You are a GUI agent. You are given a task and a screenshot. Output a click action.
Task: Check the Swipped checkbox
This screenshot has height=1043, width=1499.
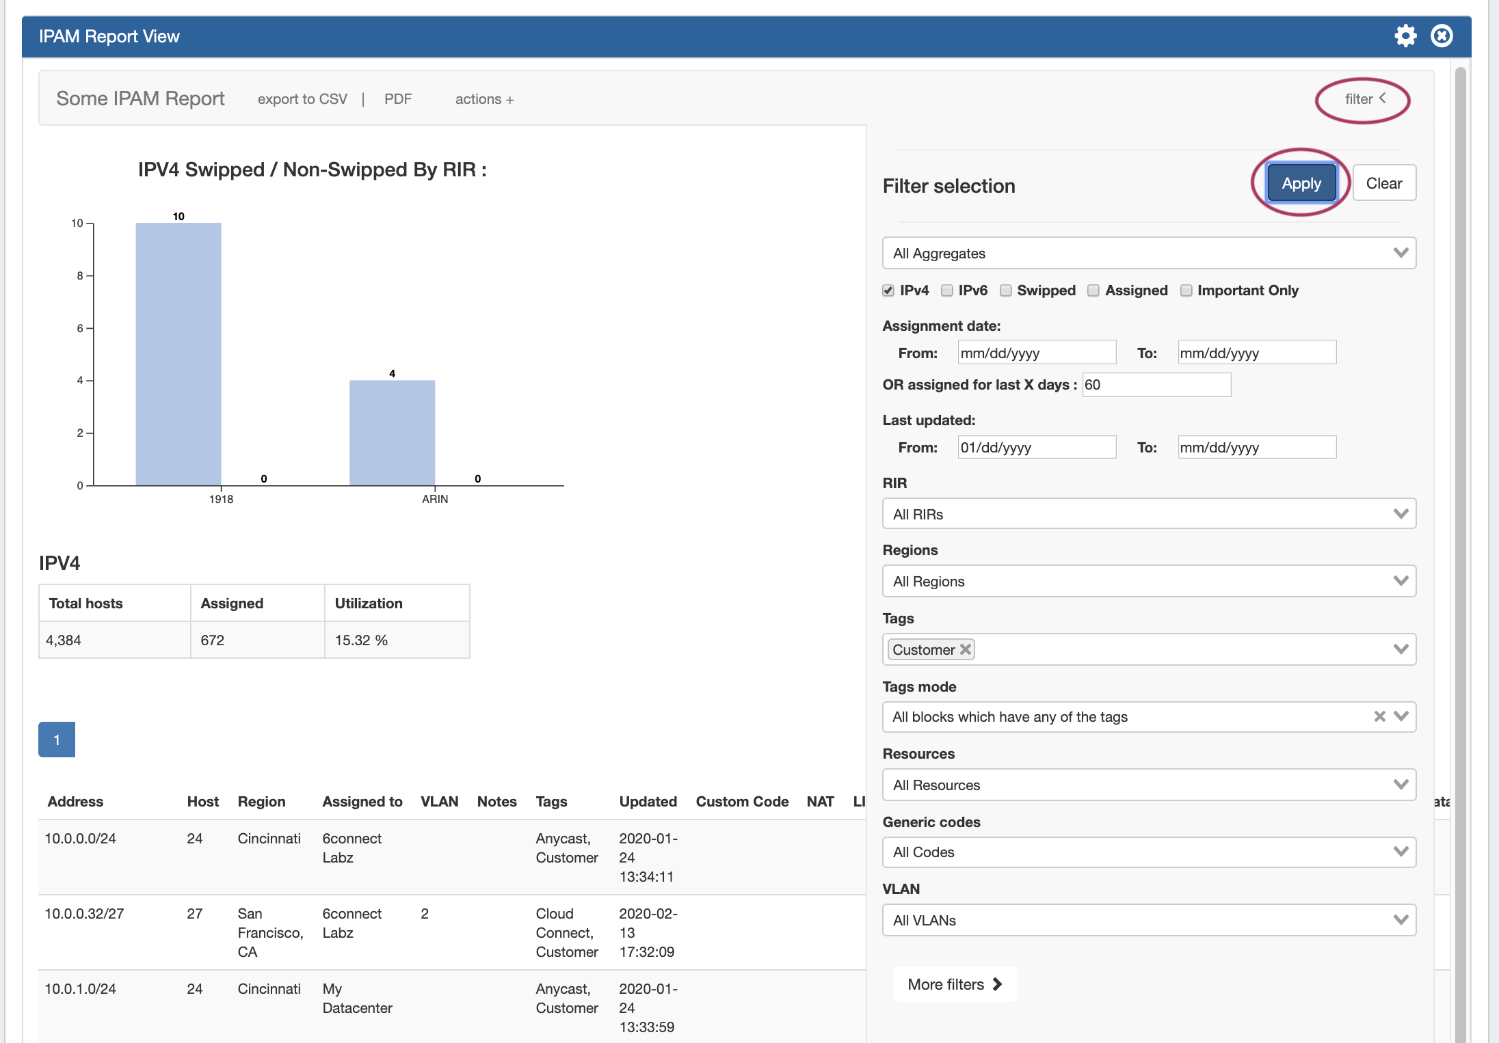click(1005, 290)
